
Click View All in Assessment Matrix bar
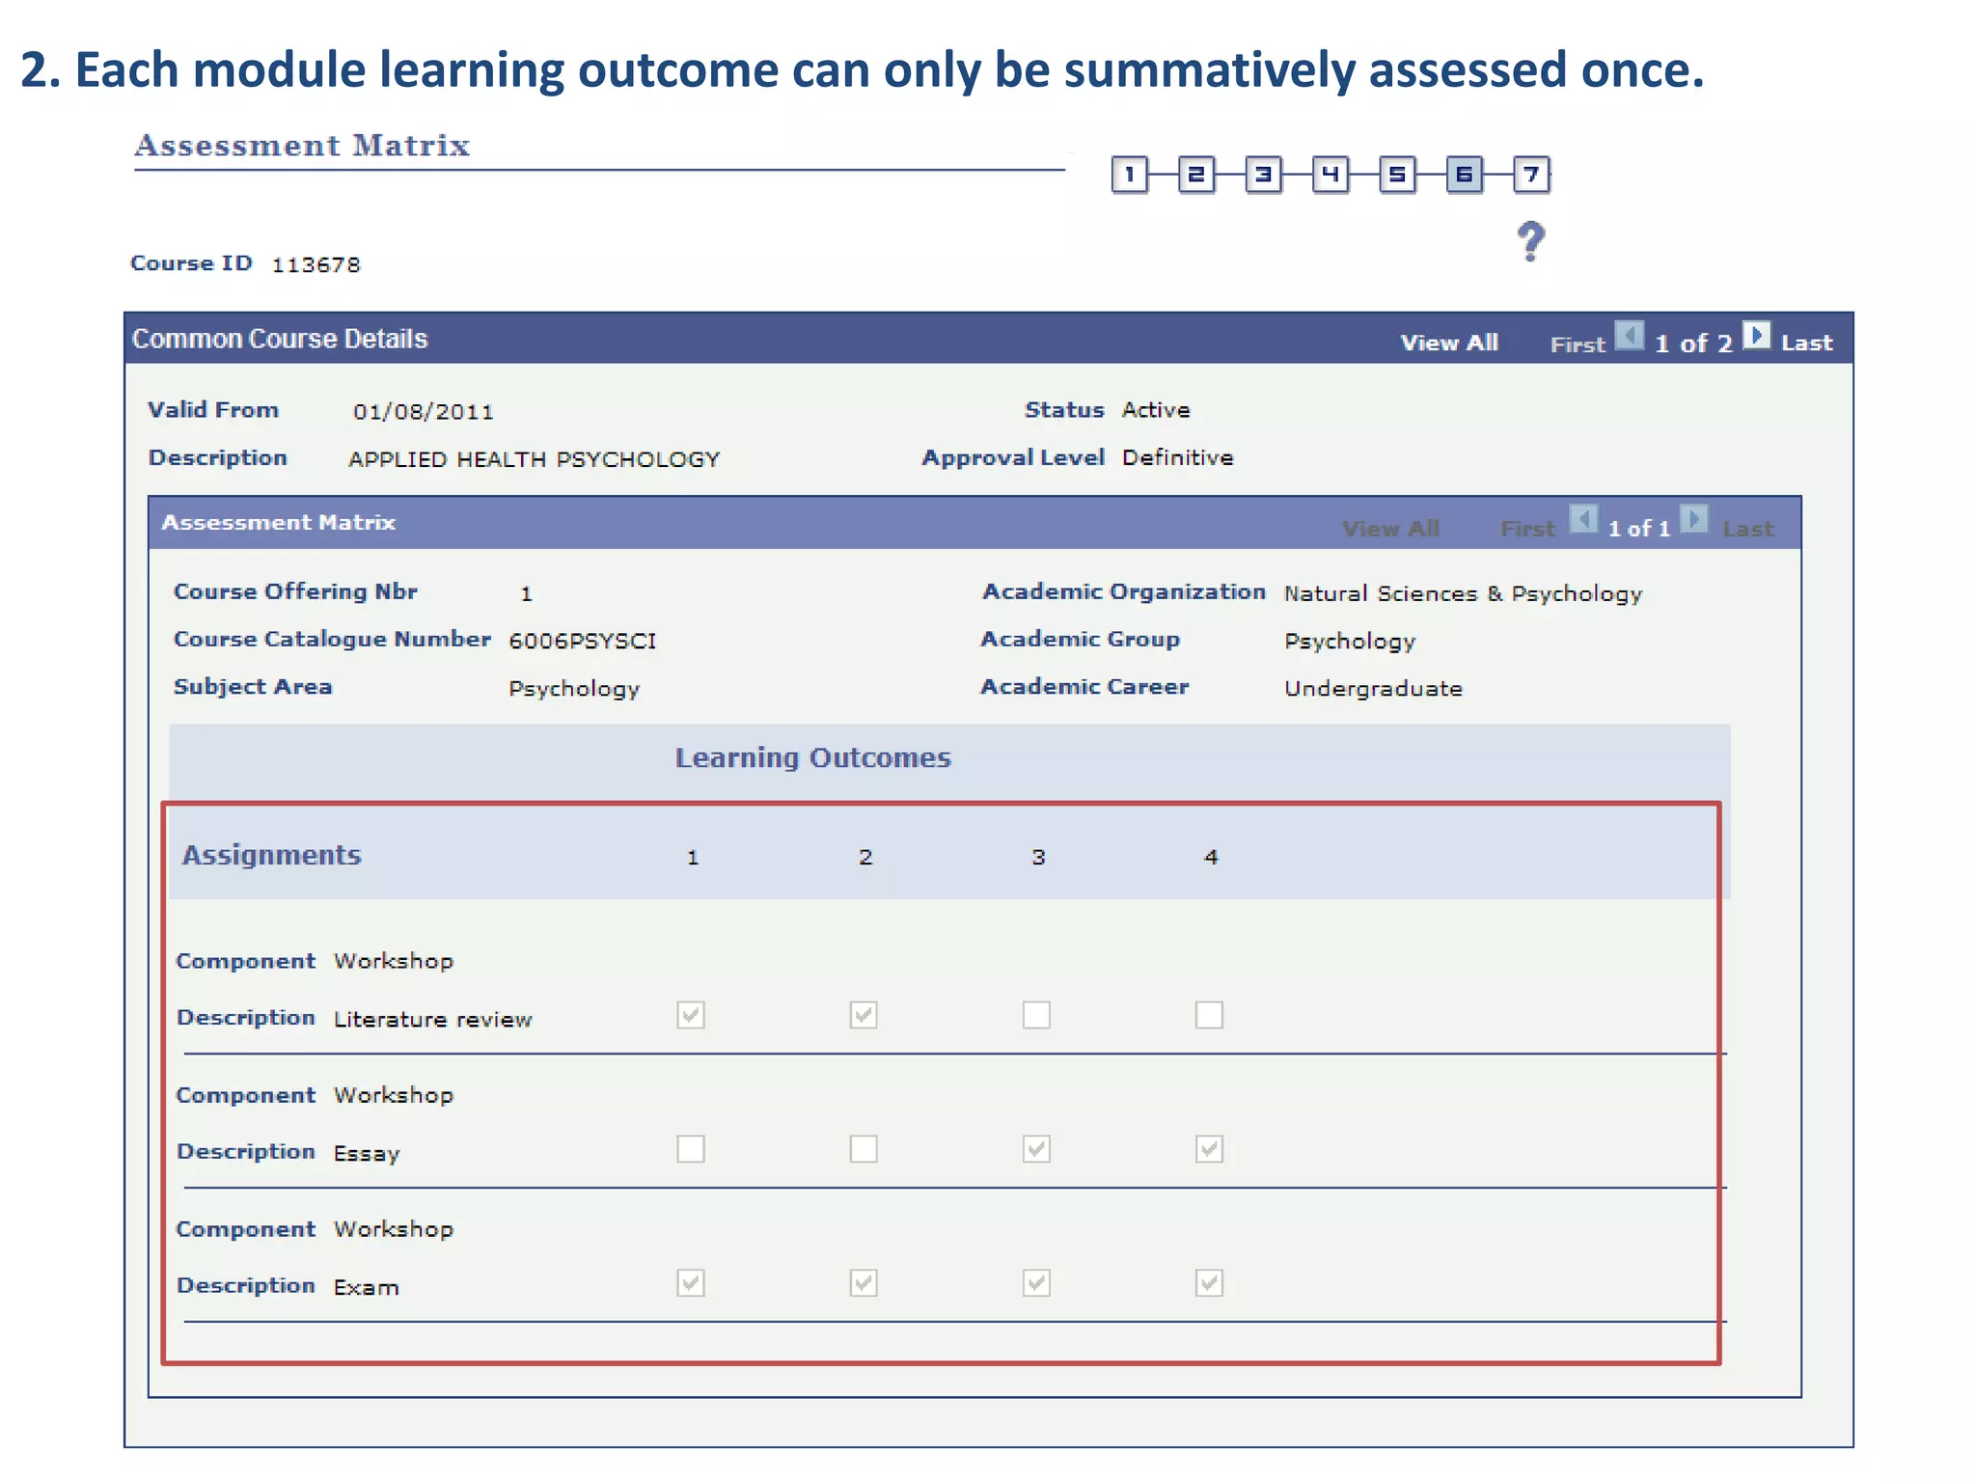[x=1390, y=529]
